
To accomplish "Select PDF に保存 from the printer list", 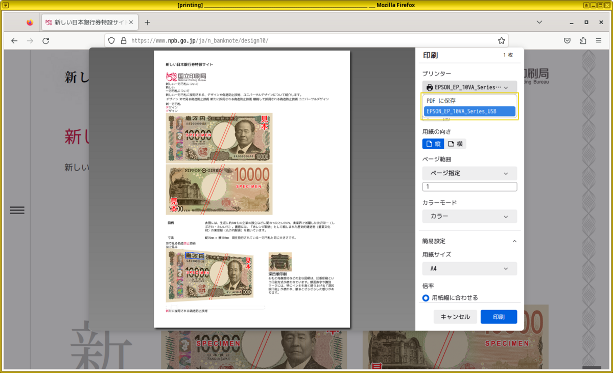I will click(469, 101).
